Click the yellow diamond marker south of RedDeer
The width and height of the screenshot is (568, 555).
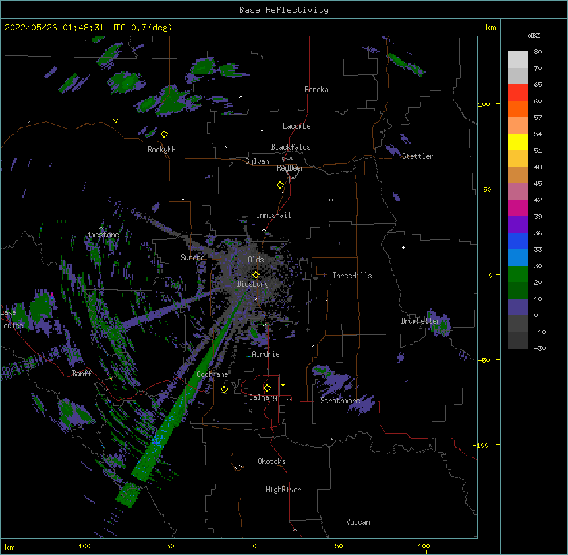tap(281, 185)
